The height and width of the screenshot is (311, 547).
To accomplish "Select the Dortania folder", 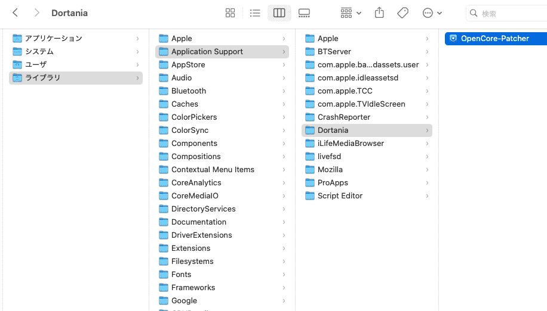I will tap(367, 130).
